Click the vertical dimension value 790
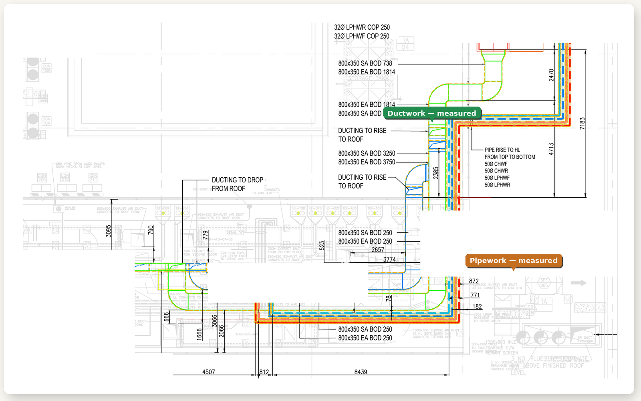641x401 pixels. coord(151,230)
